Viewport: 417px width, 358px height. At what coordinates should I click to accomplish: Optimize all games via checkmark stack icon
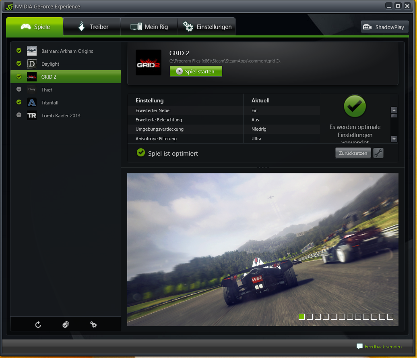pyautogui.click(x=66, y=325)
